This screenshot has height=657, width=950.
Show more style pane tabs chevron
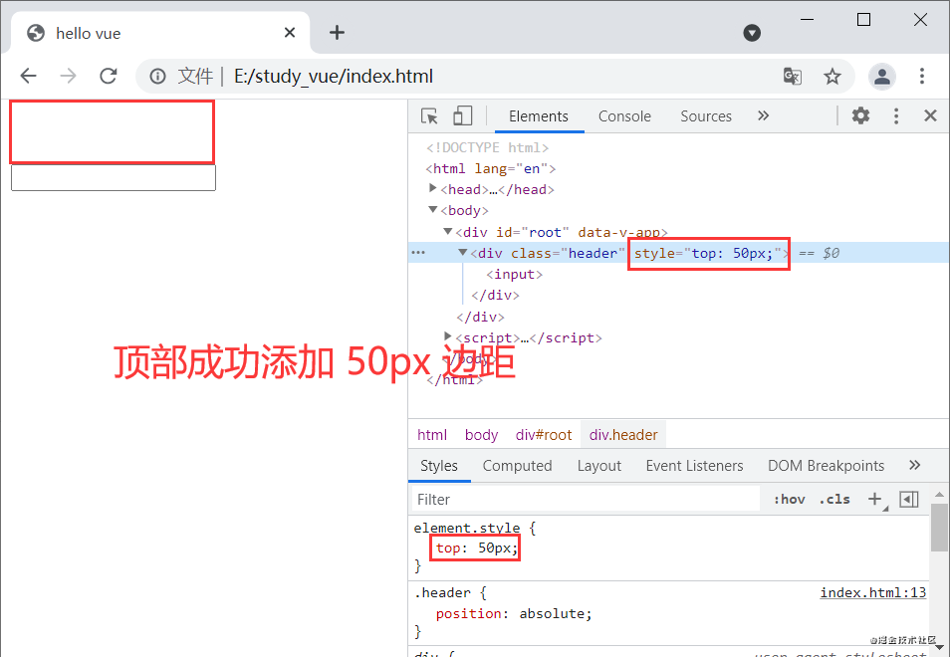point(915,465)
